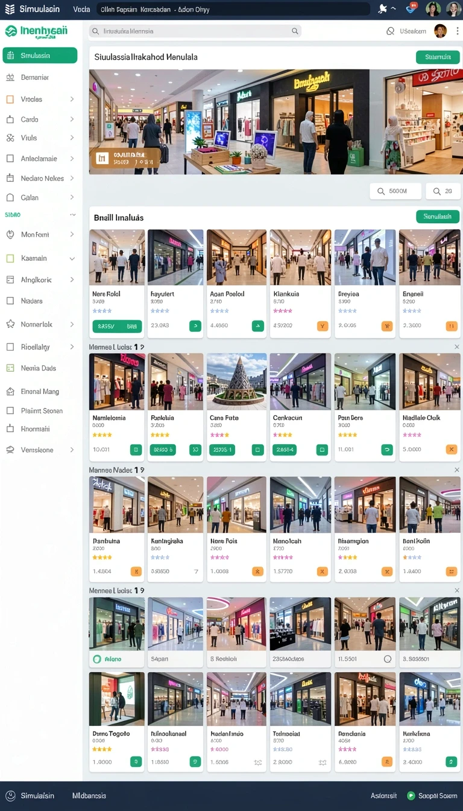The height and width of the screenshot is (811, 463).
Task: Click the Monfomt clock icon
Action: [10, 234]
